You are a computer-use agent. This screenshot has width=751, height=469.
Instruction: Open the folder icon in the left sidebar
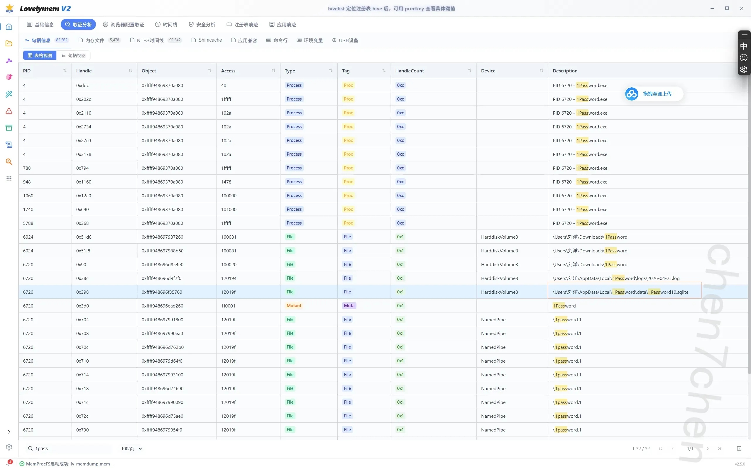click(9, 43)
